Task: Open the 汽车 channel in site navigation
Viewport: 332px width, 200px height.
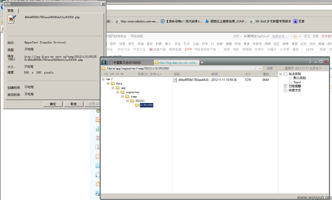Action: click(205, 44)
